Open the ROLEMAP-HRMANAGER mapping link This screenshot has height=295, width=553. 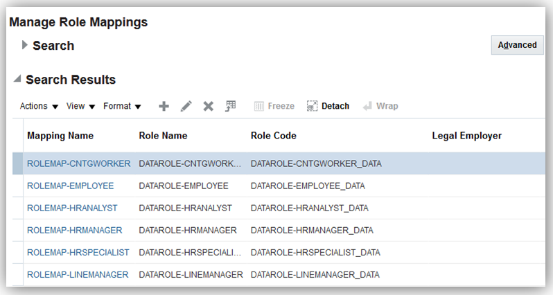[x=74, y=230]
